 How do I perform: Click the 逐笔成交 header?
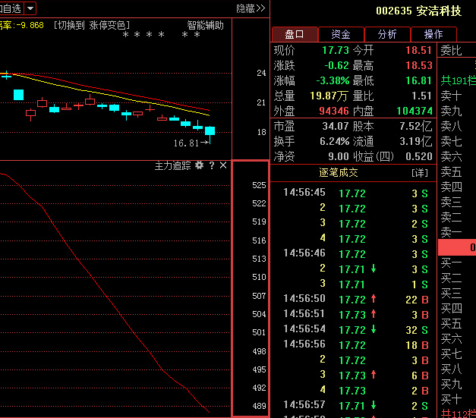(338, 173)
